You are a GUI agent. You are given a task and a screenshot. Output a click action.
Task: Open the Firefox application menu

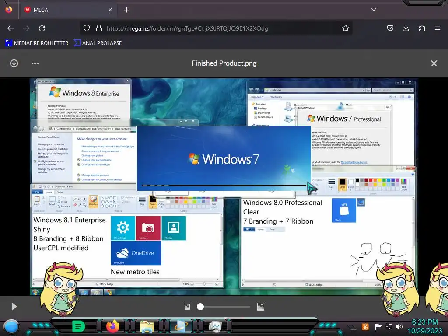pyautogui.click(x=437, y=28)
